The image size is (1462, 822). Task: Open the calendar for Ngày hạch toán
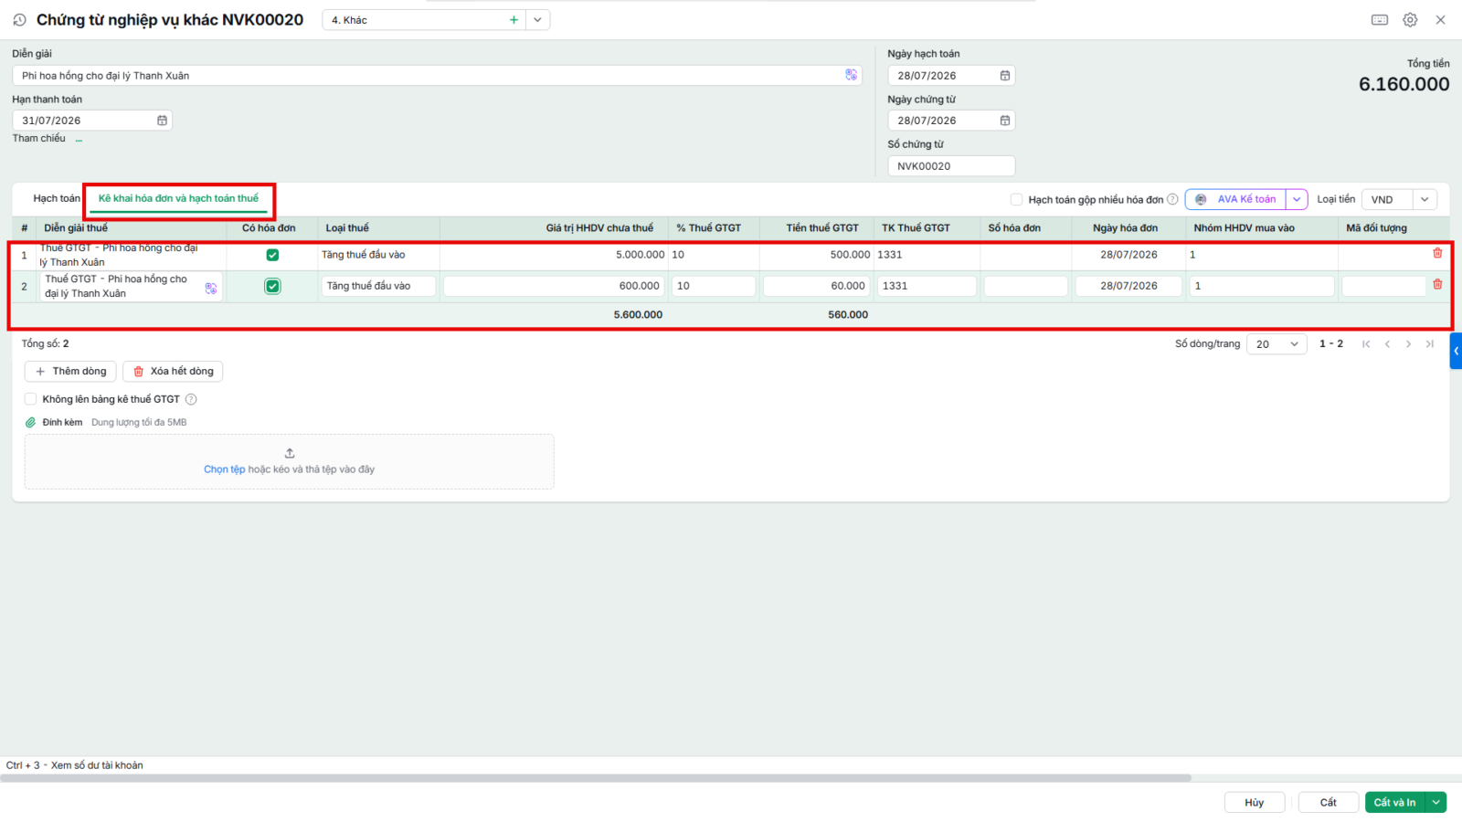1005,76
